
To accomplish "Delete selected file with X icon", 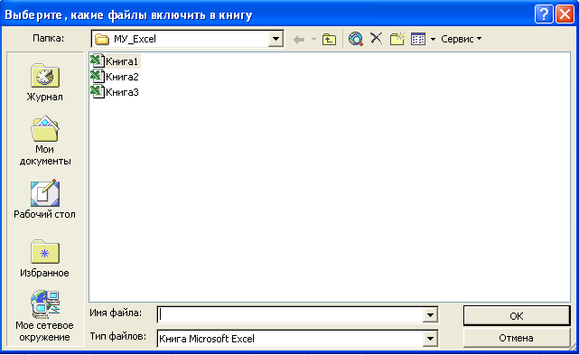I will point(376,38).
